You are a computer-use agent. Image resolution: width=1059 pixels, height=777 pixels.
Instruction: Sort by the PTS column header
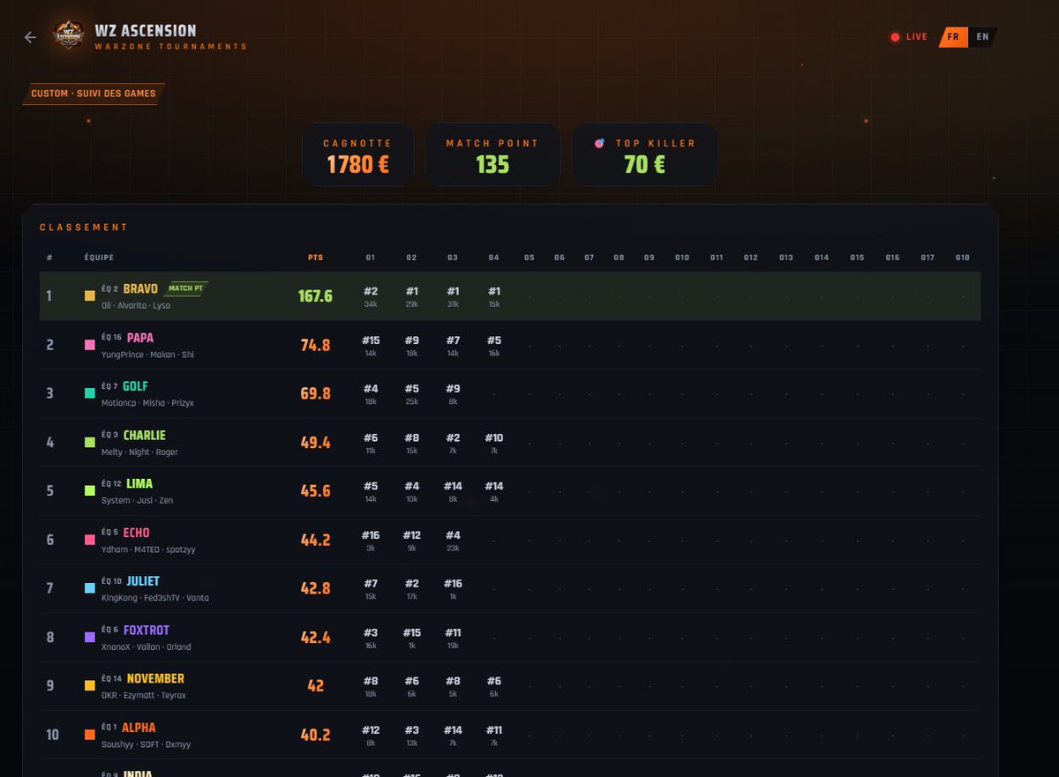[315, 258]
